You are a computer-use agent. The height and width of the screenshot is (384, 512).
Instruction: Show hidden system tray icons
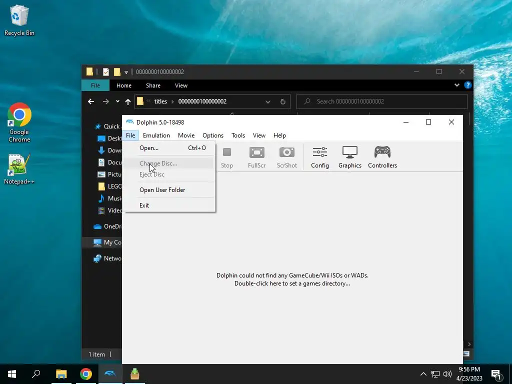(x=423, y=374)
